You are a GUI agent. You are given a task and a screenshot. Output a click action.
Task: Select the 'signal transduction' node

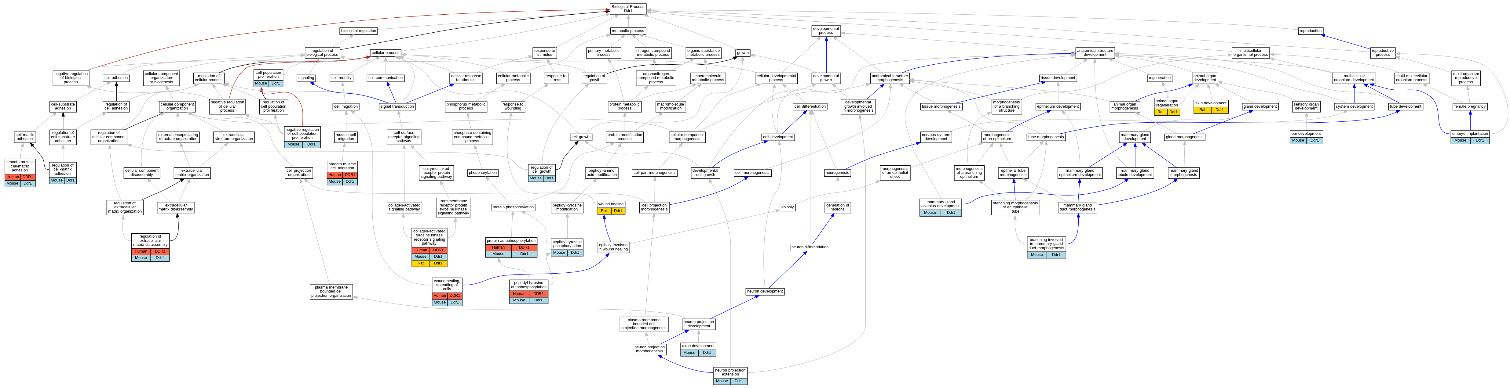(397, 106)
